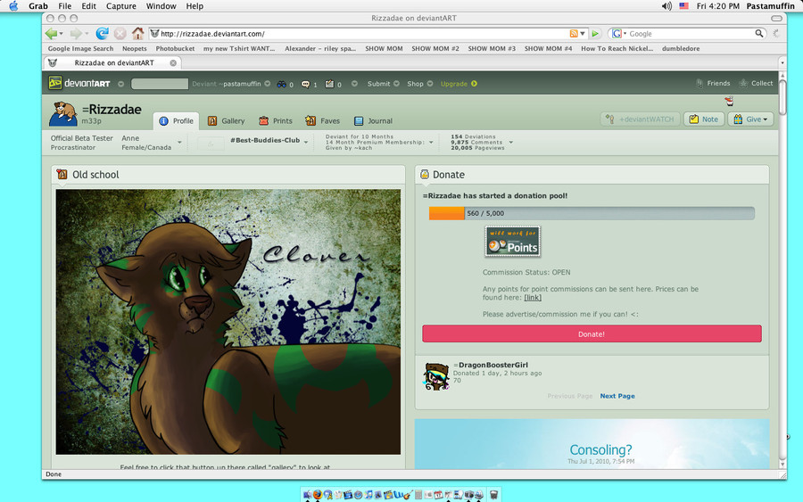Viewport: 803px width, 502px height.
Task: Open the feedback speech bubble icon
Action: pos(305,84)
